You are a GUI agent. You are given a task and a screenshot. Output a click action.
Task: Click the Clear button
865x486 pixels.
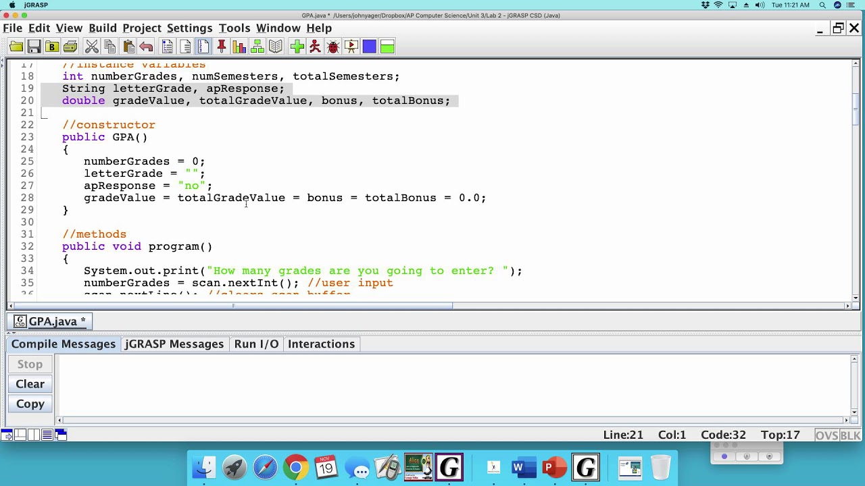coord(30,384)
